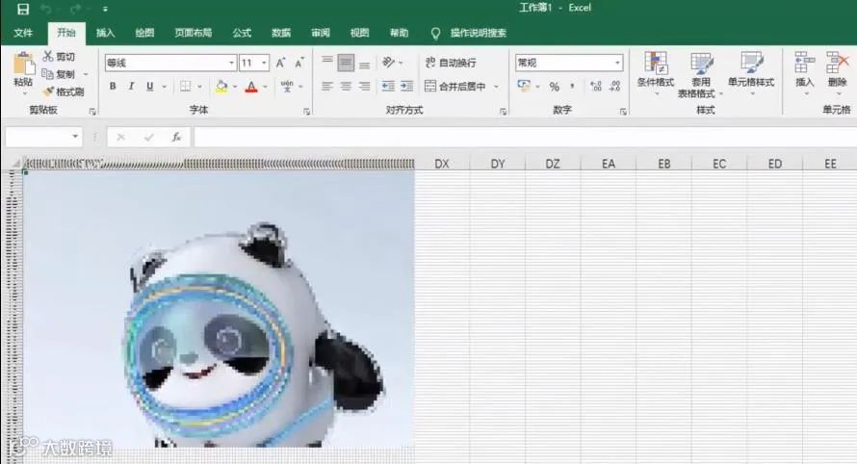Click the text orientation icon
857x464 pixels.
[x=389, y=63]
